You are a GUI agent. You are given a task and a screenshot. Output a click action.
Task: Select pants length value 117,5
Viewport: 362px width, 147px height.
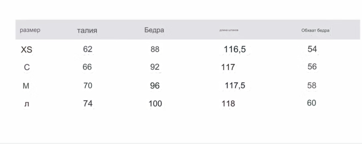pyautogui.click(x=235, y=85)
